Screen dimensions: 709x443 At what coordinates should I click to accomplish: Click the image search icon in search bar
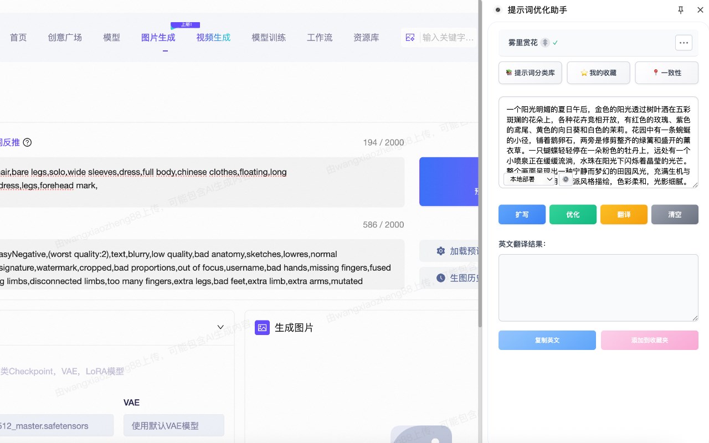(410, 38)
